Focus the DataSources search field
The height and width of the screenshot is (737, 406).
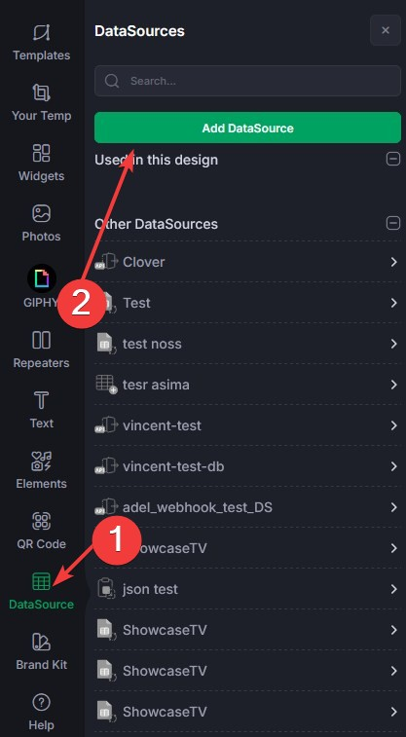pyautogui.click(x=247, y=81)
